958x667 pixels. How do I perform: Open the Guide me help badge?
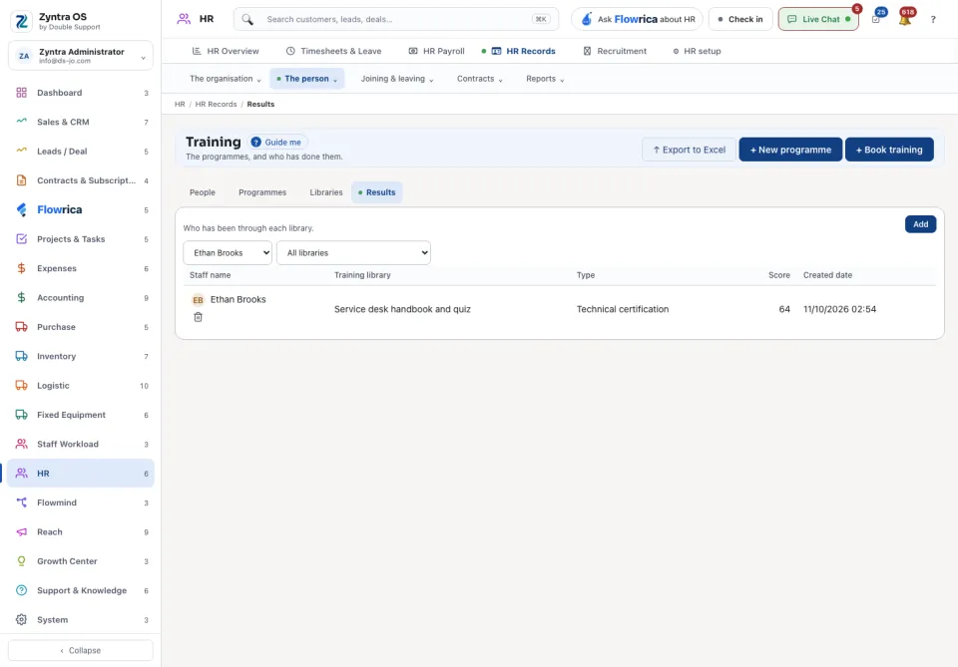(276, 143)
